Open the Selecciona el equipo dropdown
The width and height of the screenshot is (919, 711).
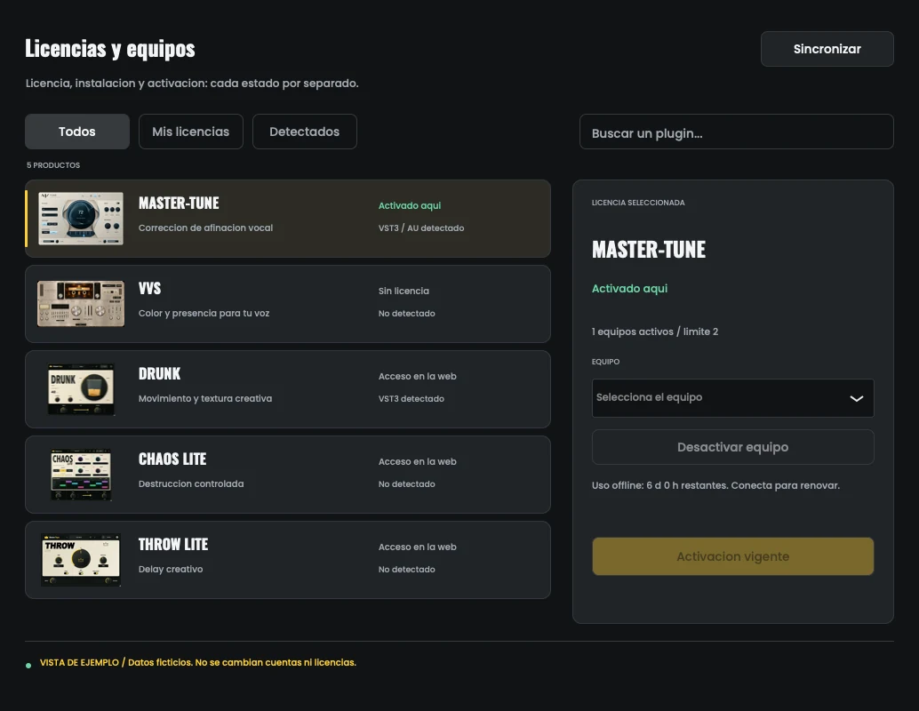732,398
